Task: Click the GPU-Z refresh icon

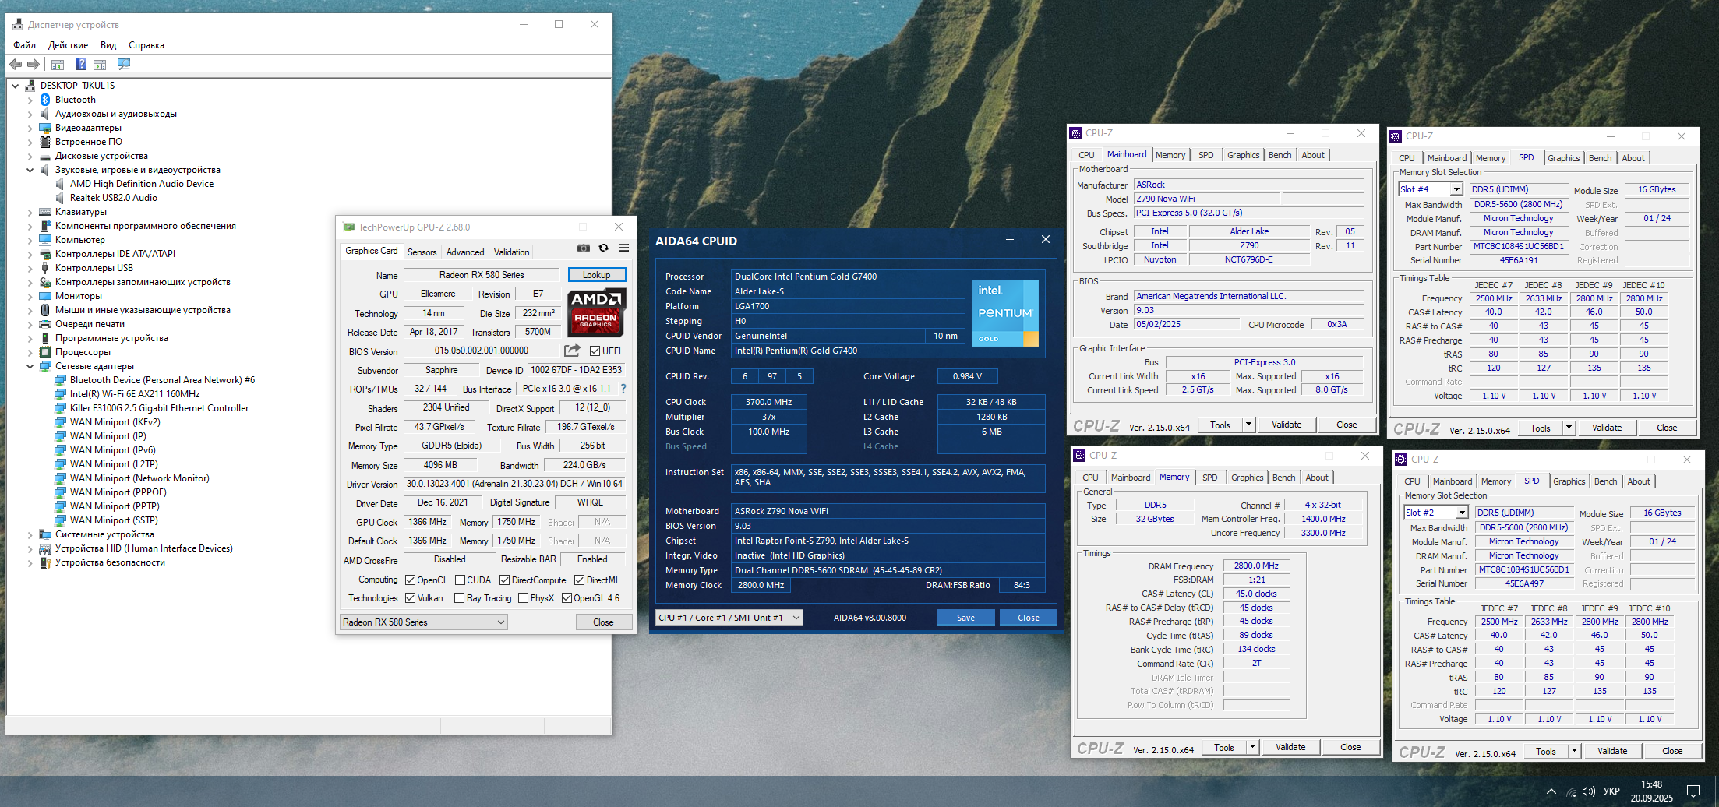Action: point(603,248)
